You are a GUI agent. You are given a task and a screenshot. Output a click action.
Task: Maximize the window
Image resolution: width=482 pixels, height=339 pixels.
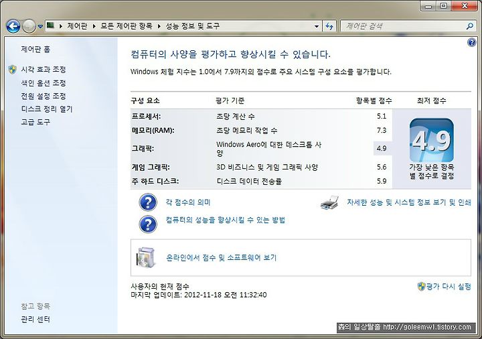pyautogui.click(x=444, y=6)
